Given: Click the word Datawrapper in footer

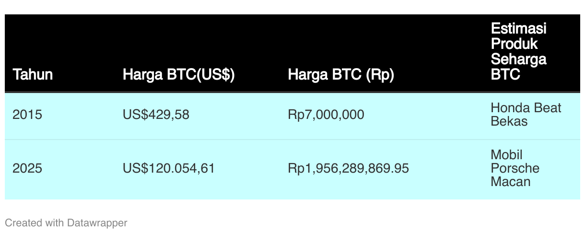Looking at the screenshot, I should pyautogui.click(x=97, y=223).
